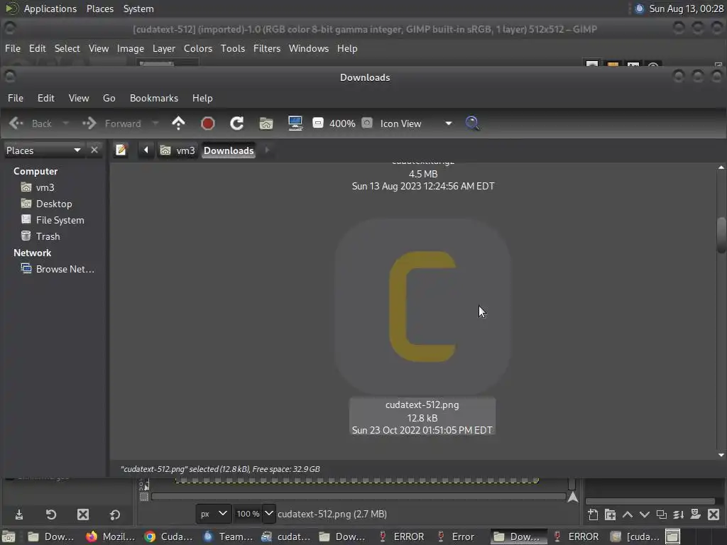Open the Home folder toolbar icon
The image size is (727, 545).
[x=266, y=123]
